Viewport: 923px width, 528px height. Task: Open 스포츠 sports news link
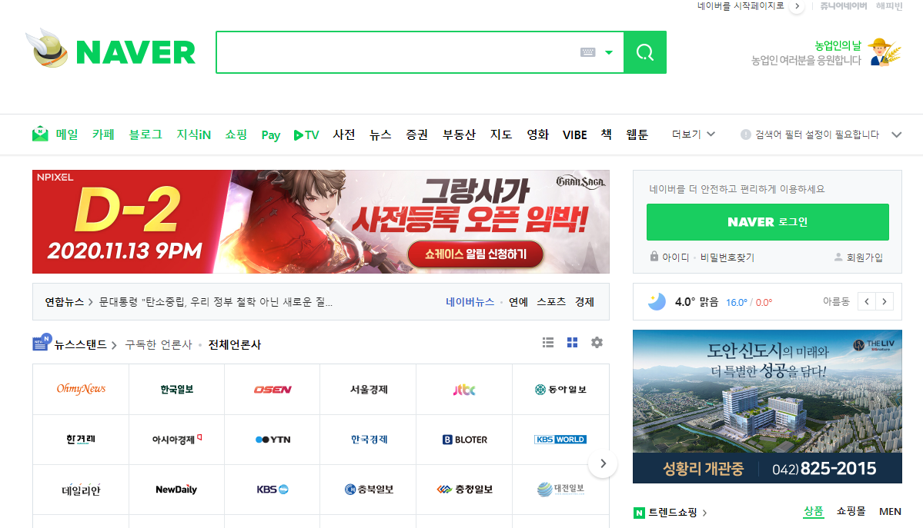click(551, 302)
